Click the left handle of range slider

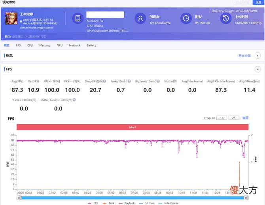click(x=19, y=198)
